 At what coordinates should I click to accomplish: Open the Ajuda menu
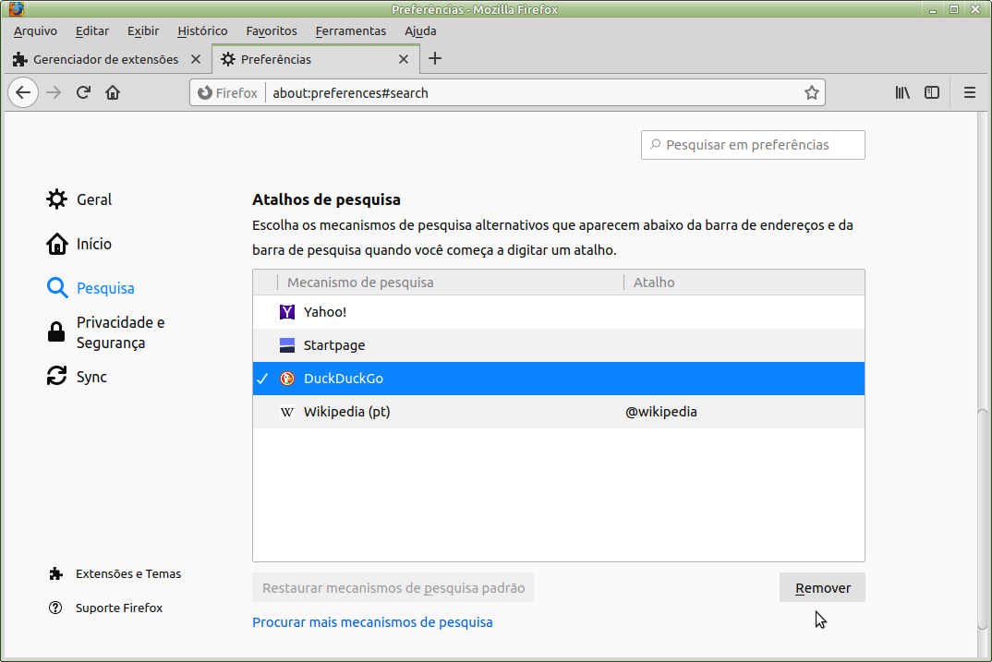[x=420, y=31]
